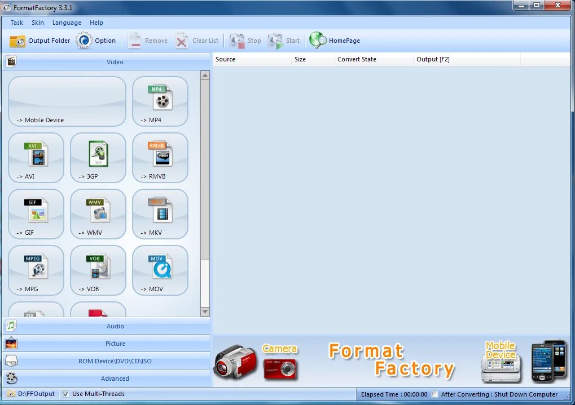
Task: Click the Output [F2] column header
Action: [x=467, y=59]
